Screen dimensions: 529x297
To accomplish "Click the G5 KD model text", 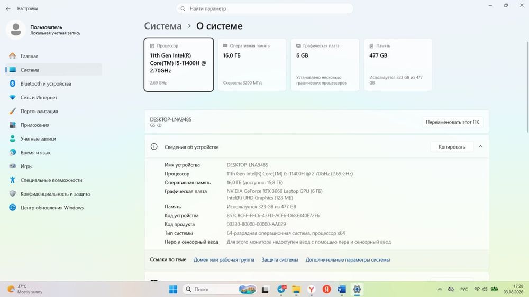I will (156, 125).
